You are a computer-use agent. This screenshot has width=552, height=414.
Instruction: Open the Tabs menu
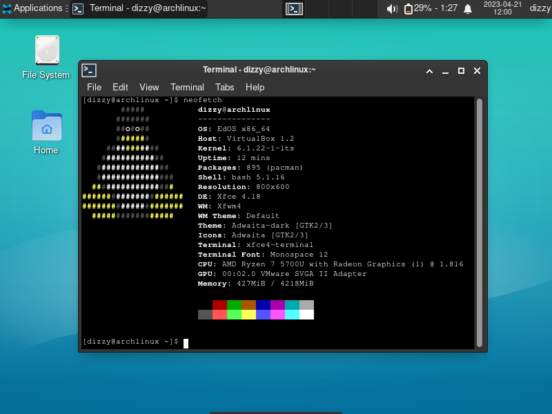point(225,88)
